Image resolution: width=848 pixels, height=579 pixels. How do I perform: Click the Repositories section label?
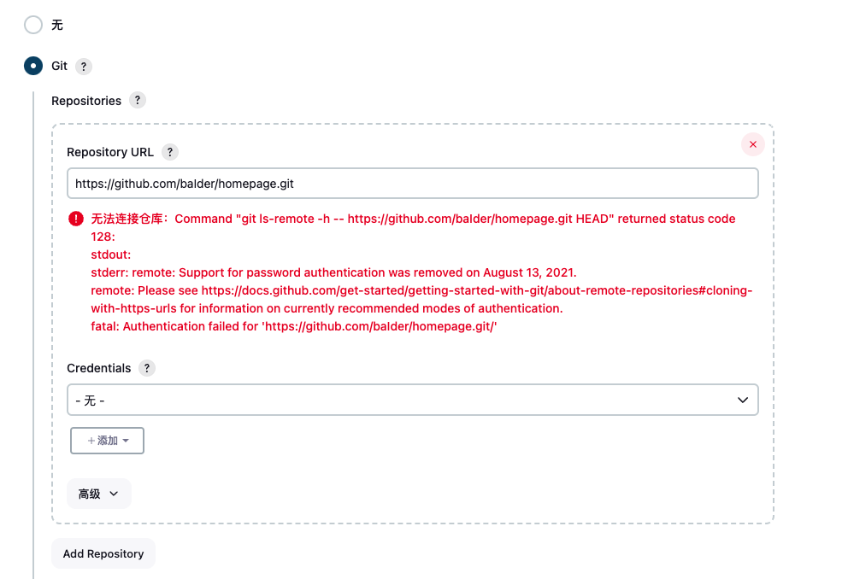pos(86,101)
